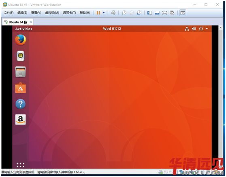Open the clock showing Wed 01:12
This screenshot has height=177, width=226.
click(x=112, y=29)
